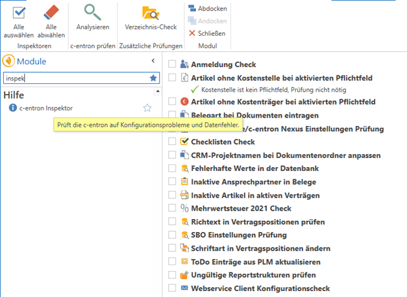The height and width of the screenshot is (297, 407).
Task: Run the Verzeichnis-Check folder tool
Action: (x=151, y=12)
